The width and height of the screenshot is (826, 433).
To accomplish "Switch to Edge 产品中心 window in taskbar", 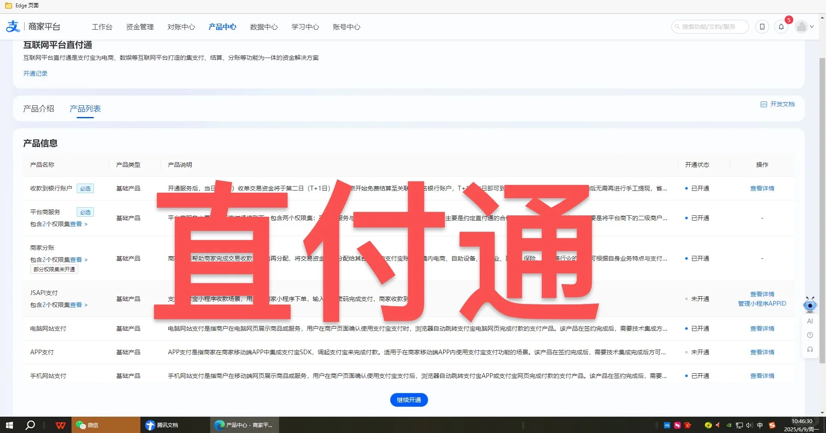I will point(245,425).
